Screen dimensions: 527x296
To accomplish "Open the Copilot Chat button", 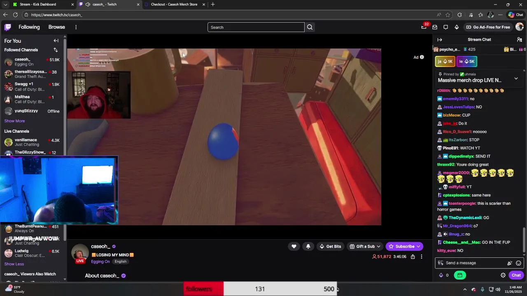I will pos(515,15).
